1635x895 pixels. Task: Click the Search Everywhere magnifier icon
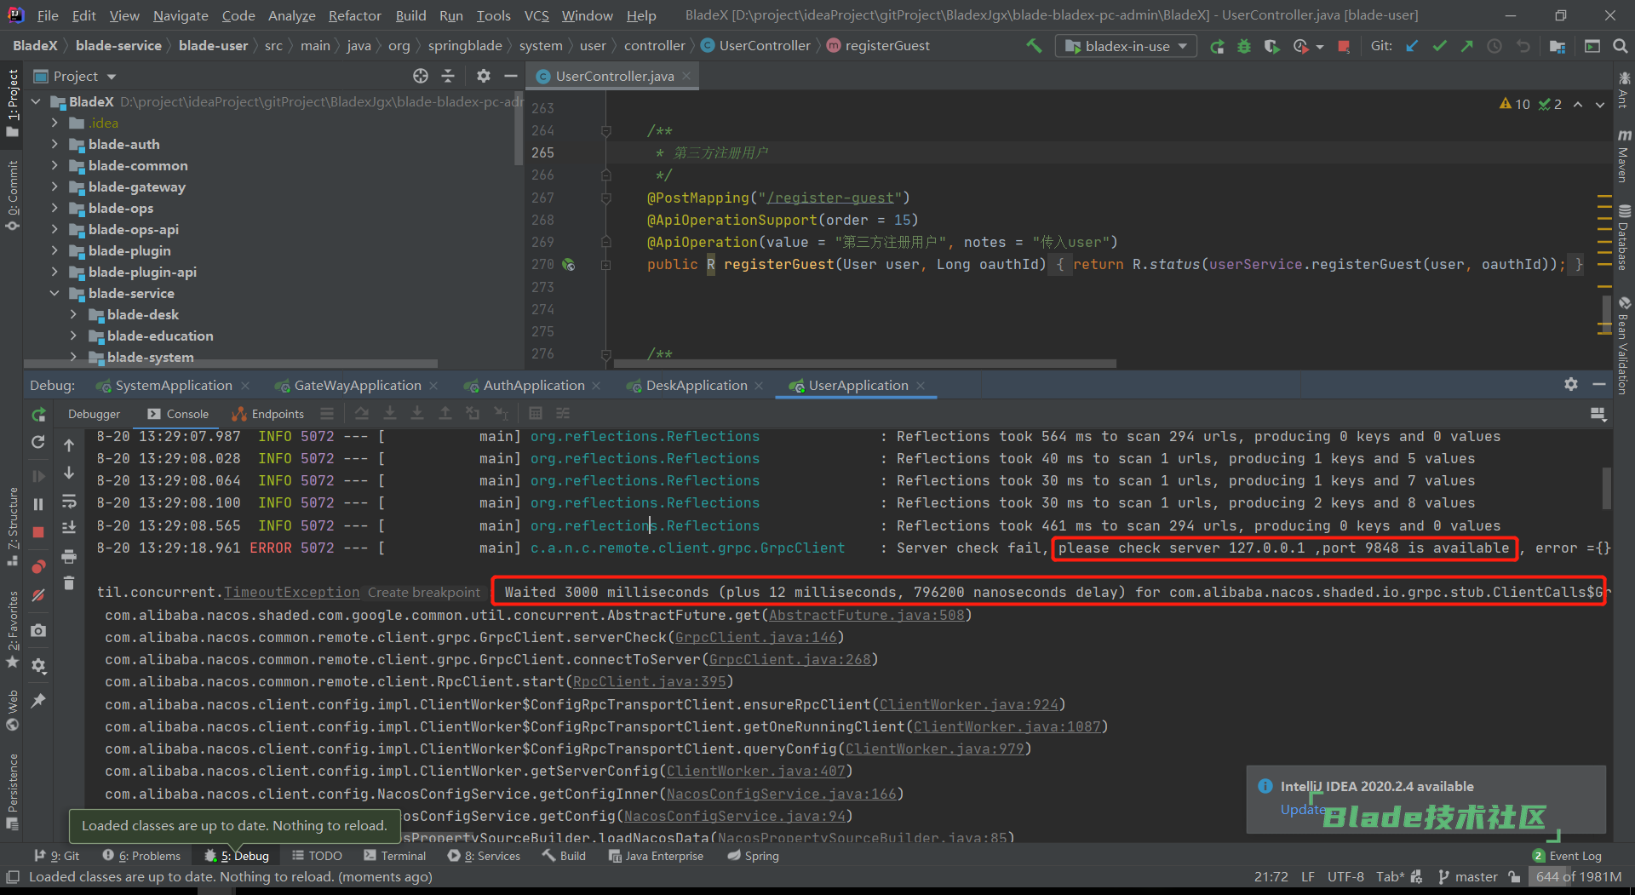click(x=1620, y=46)
